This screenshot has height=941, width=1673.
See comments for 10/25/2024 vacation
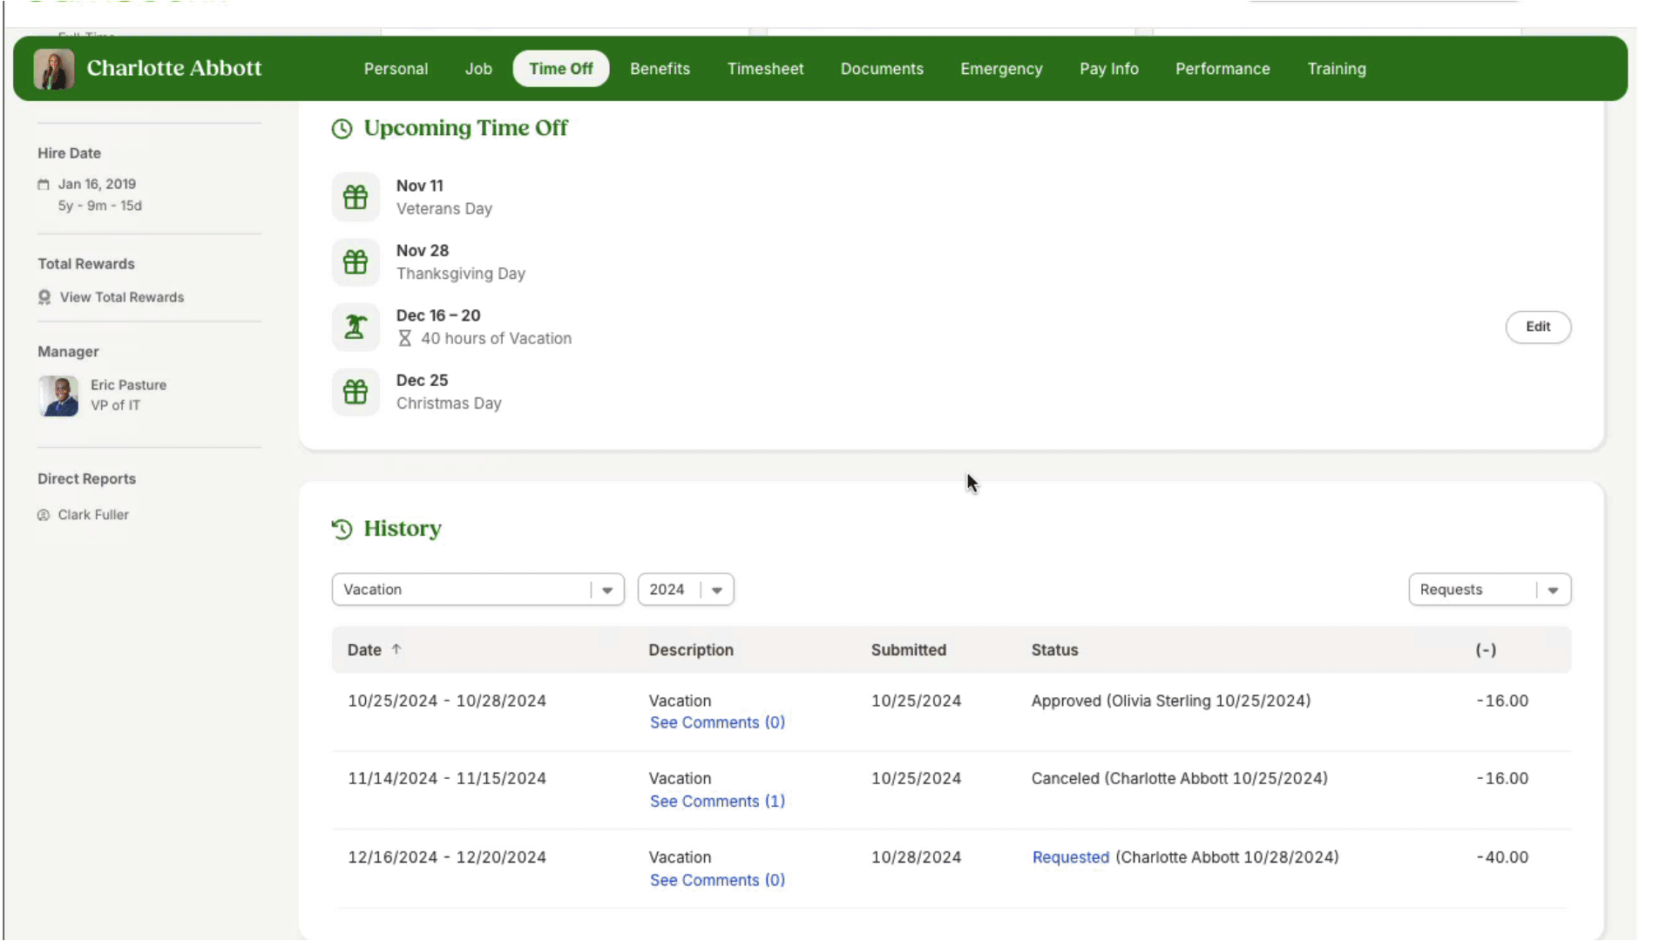717,723
